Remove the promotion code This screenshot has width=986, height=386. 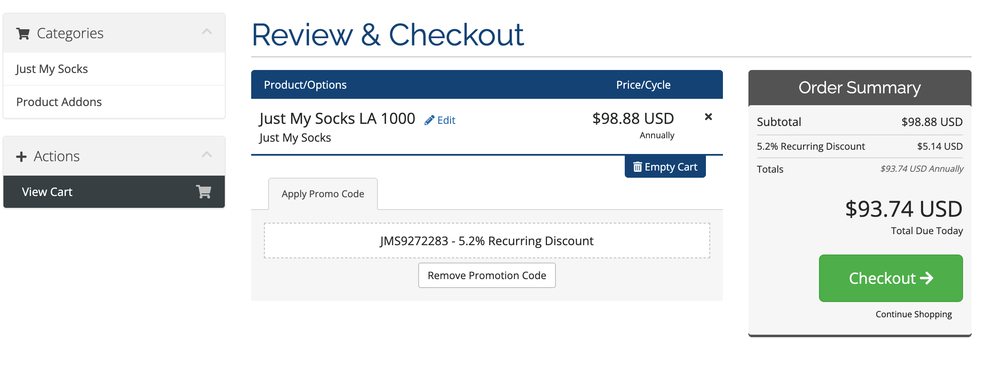pos(487,275)
